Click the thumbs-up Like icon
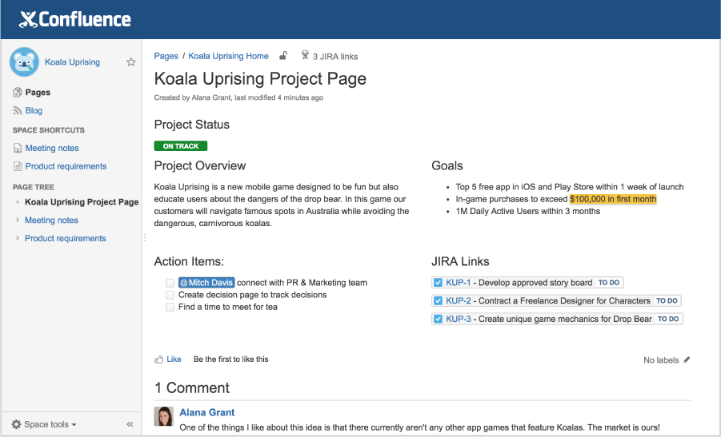 coord(158,360)
